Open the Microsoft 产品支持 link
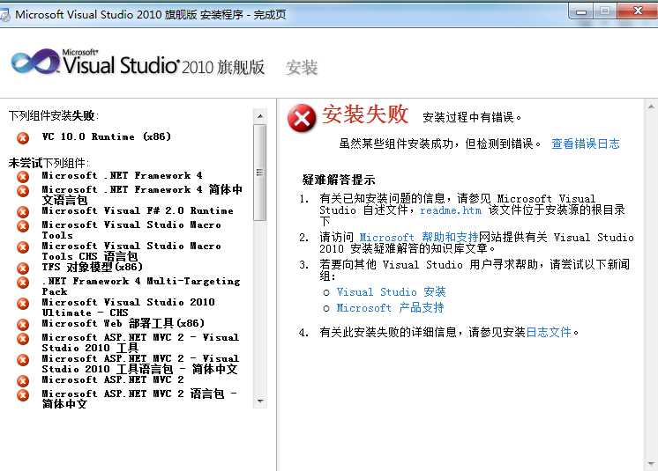This screenshot has width=658, height=471. (390, 308)
